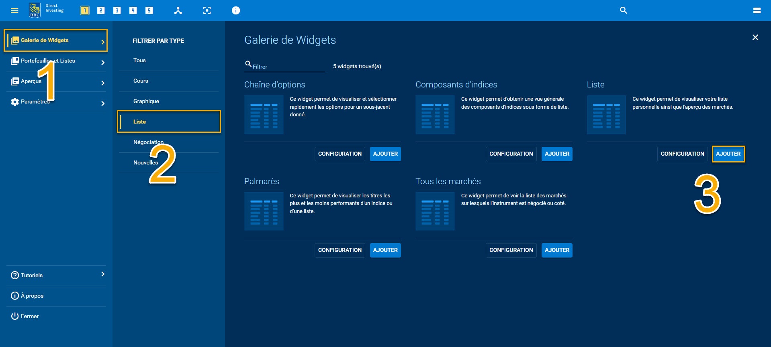Click the focus frame icon in top bar
The image size is (771, 347).
point(207,10)
